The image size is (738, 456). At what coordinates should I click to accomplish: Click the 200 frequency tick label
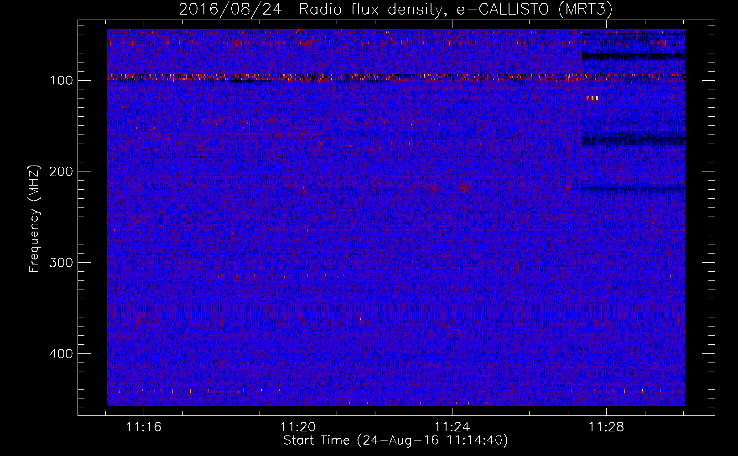click(62, 171)
